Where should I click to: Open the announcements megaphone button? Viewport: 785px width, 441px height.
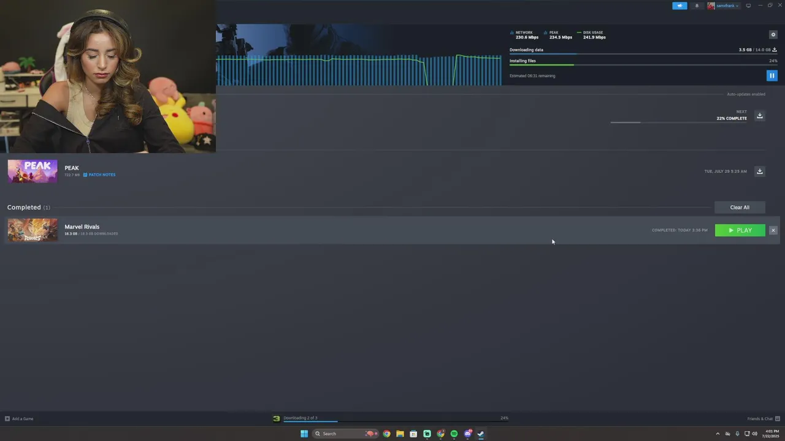pyautogui.click(x=680, y=6)
